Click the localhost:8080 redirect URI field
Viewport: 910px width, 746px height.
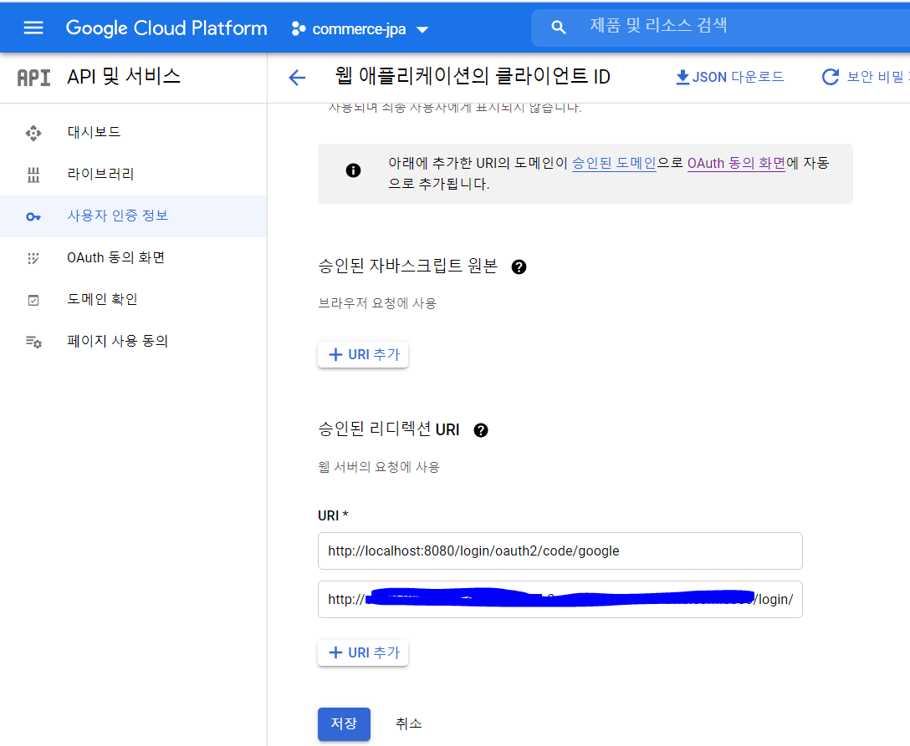[560, 551]
